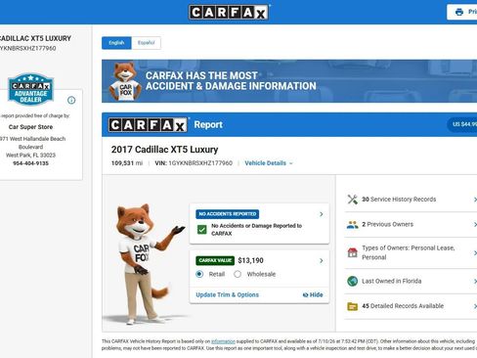Expand the CARFAX Value chevron arrow
Screen dimensions: 477x358
pyautogui.click(x=322, y=260)
